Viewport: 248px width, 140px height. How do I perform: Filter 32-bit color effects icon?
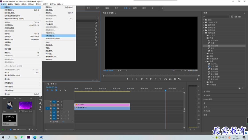236,16
